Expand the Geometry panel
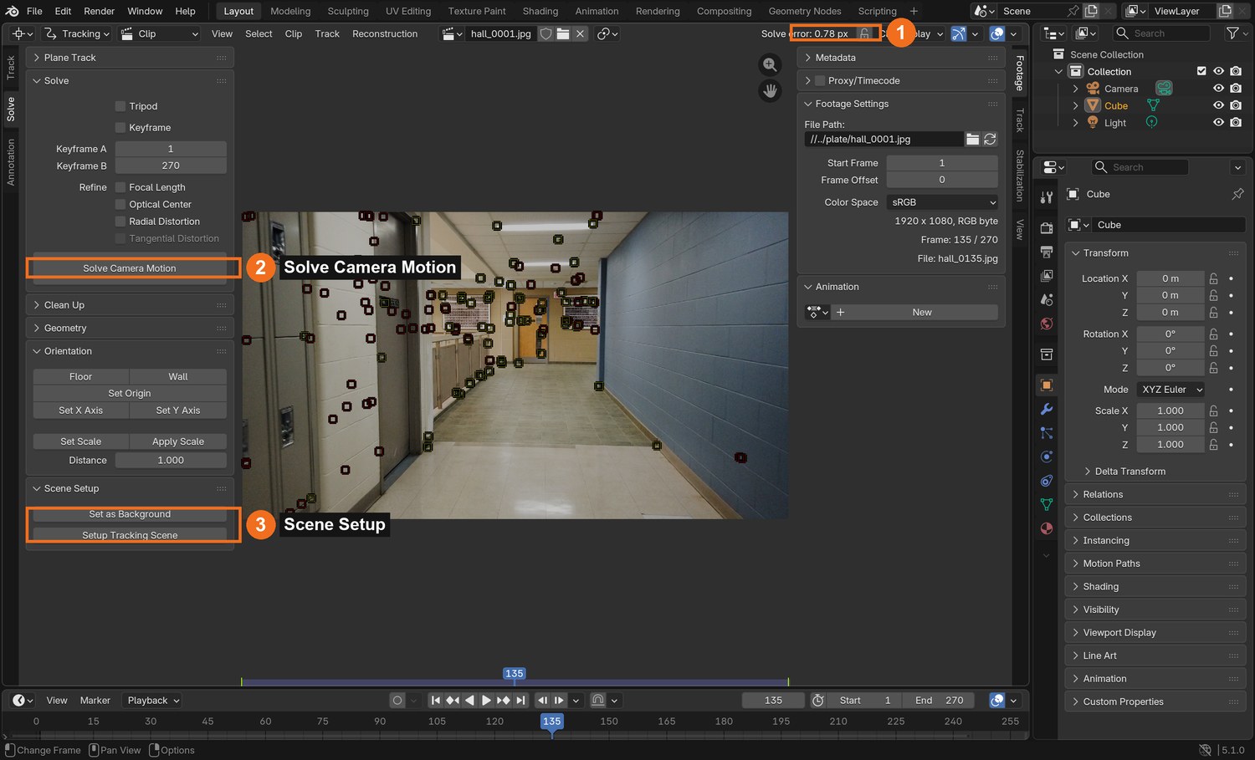Viewport: 1255px width, 760px height. tap(130, 329)
